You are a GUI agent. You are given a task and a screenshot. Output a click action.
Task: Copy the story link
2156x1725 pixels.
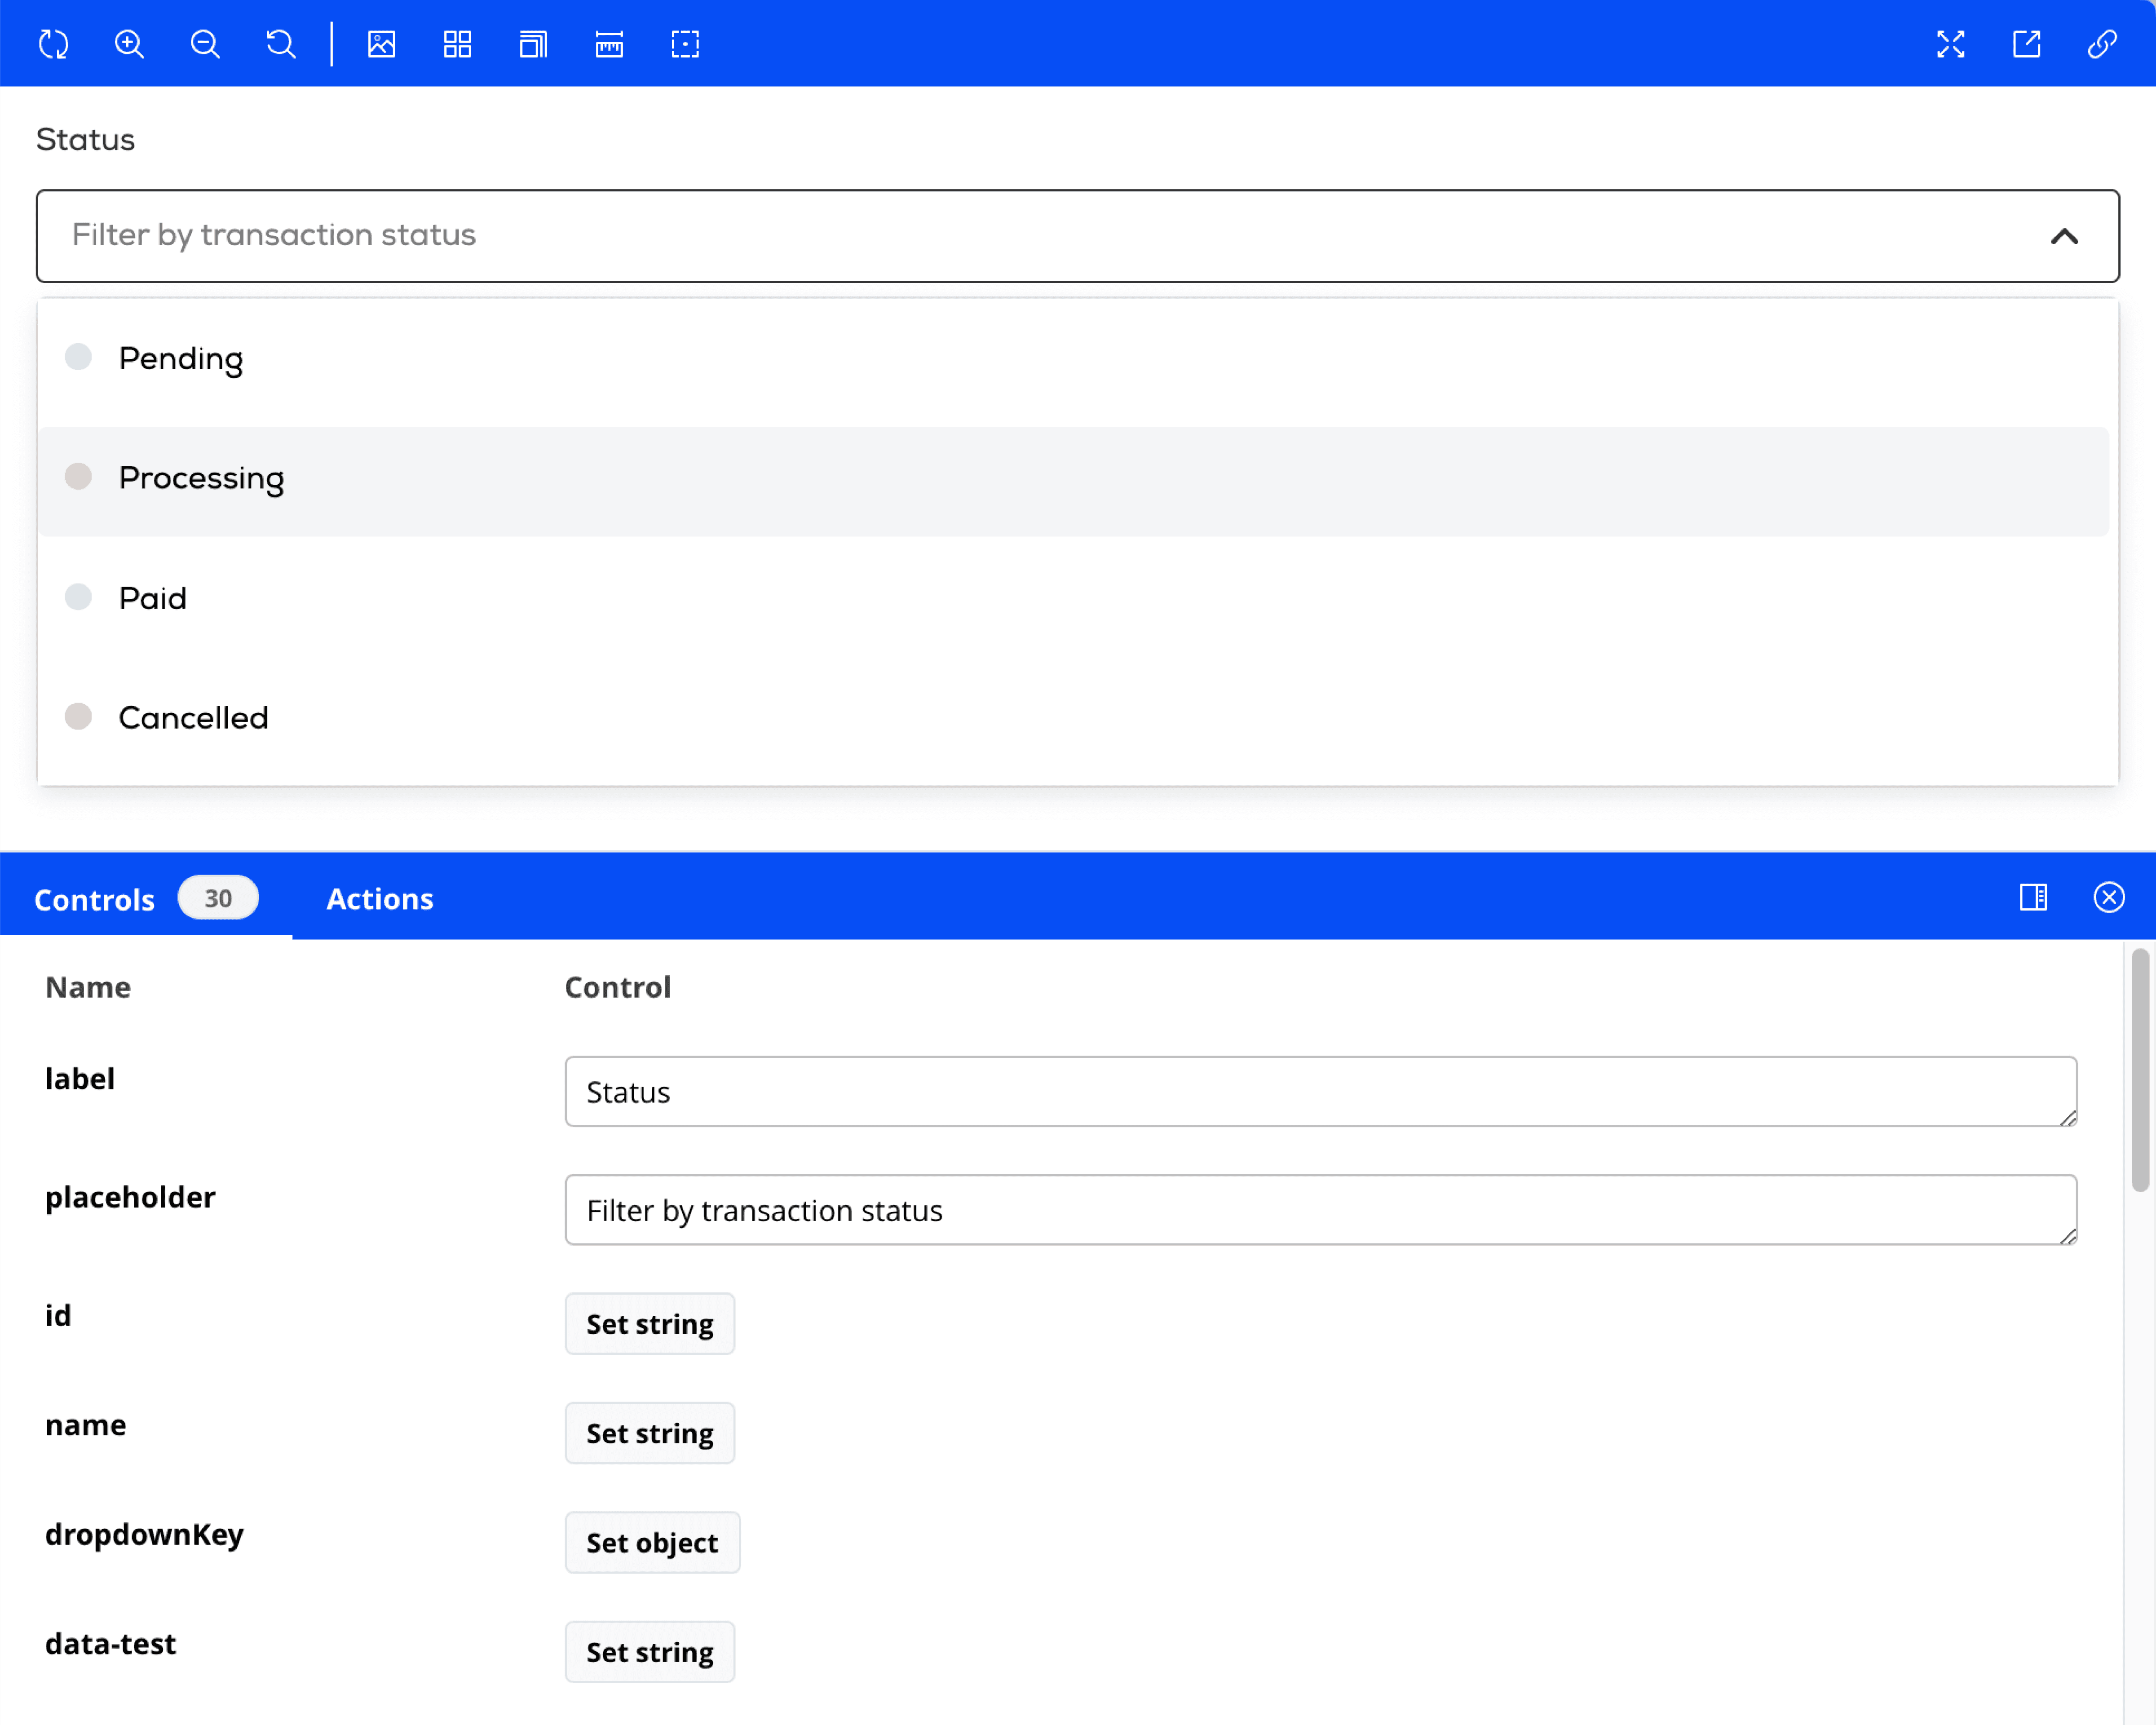point(2102,44)
